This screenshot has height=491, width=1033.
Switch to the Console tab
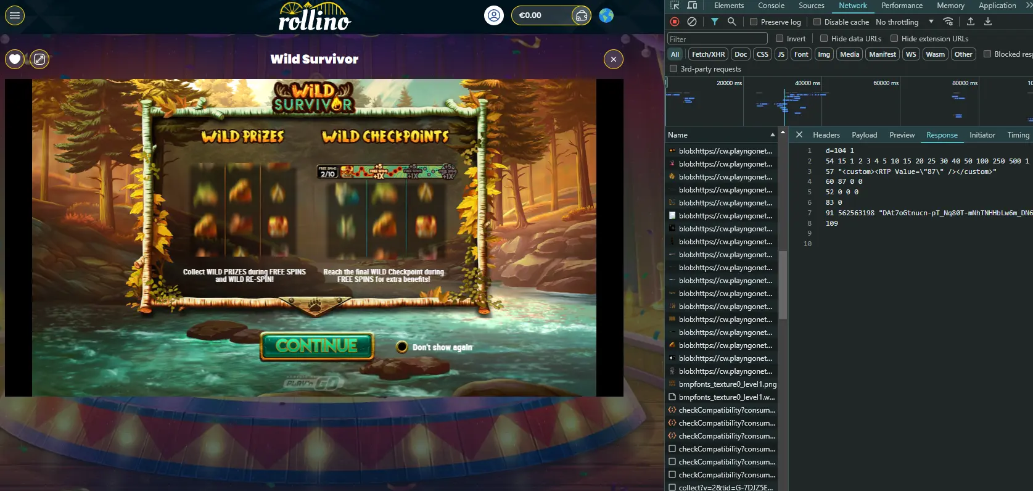pyautogui.click(x=771, y=6)
